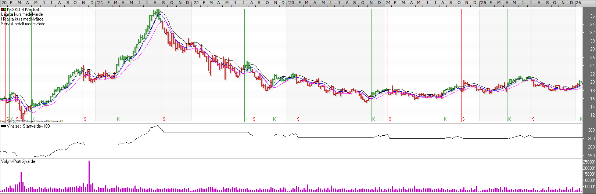Click the red S marker at July 2025
The height and width of the screenshot is (194, 596).
coord(533,119)
